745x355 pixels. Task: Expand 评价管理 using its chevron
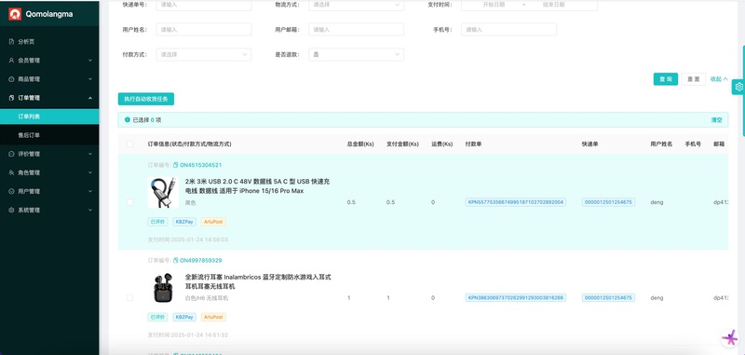(x=90, y=154)
